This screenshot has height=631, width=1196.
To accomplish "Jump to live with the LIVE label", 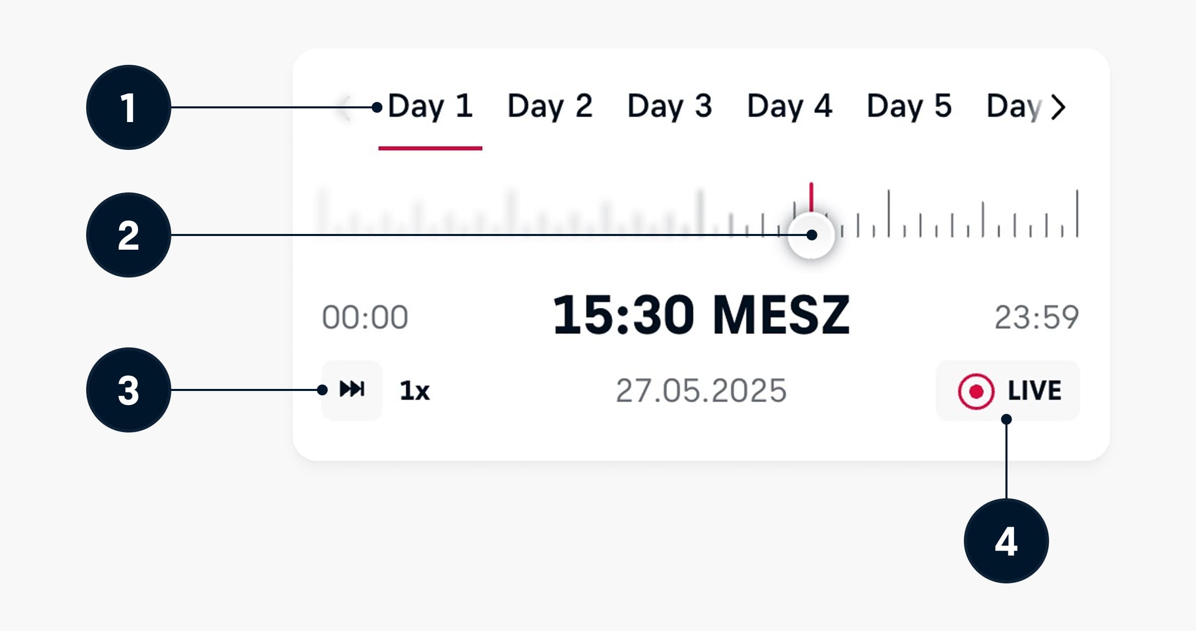I will pos(1034,391).
